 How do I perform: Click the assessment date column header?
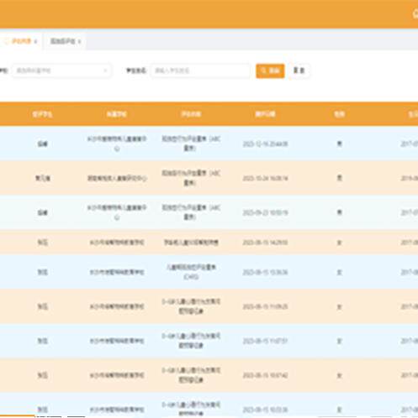(265, 114)
